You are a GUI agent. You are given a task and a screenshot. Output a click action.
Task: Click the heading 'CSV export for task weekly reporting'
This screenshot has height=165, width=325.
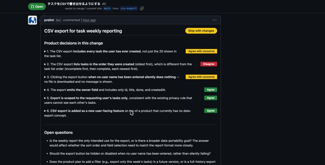(83, 31)
